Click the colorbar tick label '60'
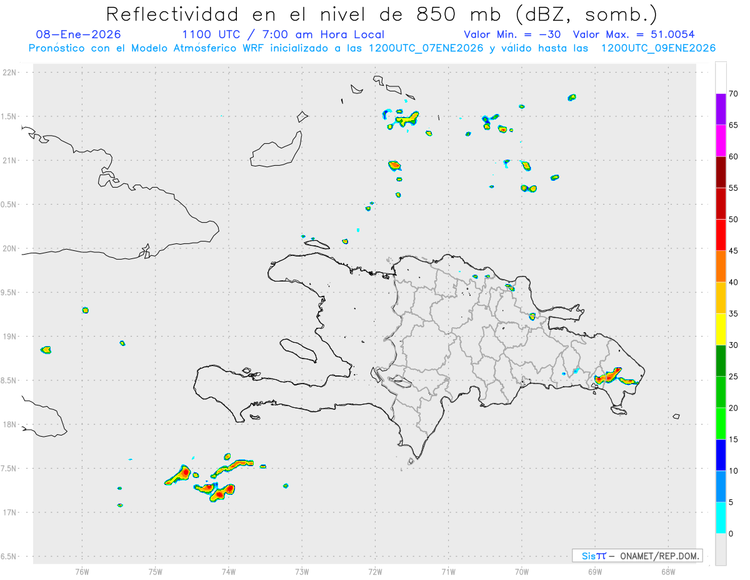This screenshot has height=580, width=750. [x=734, y=156]
